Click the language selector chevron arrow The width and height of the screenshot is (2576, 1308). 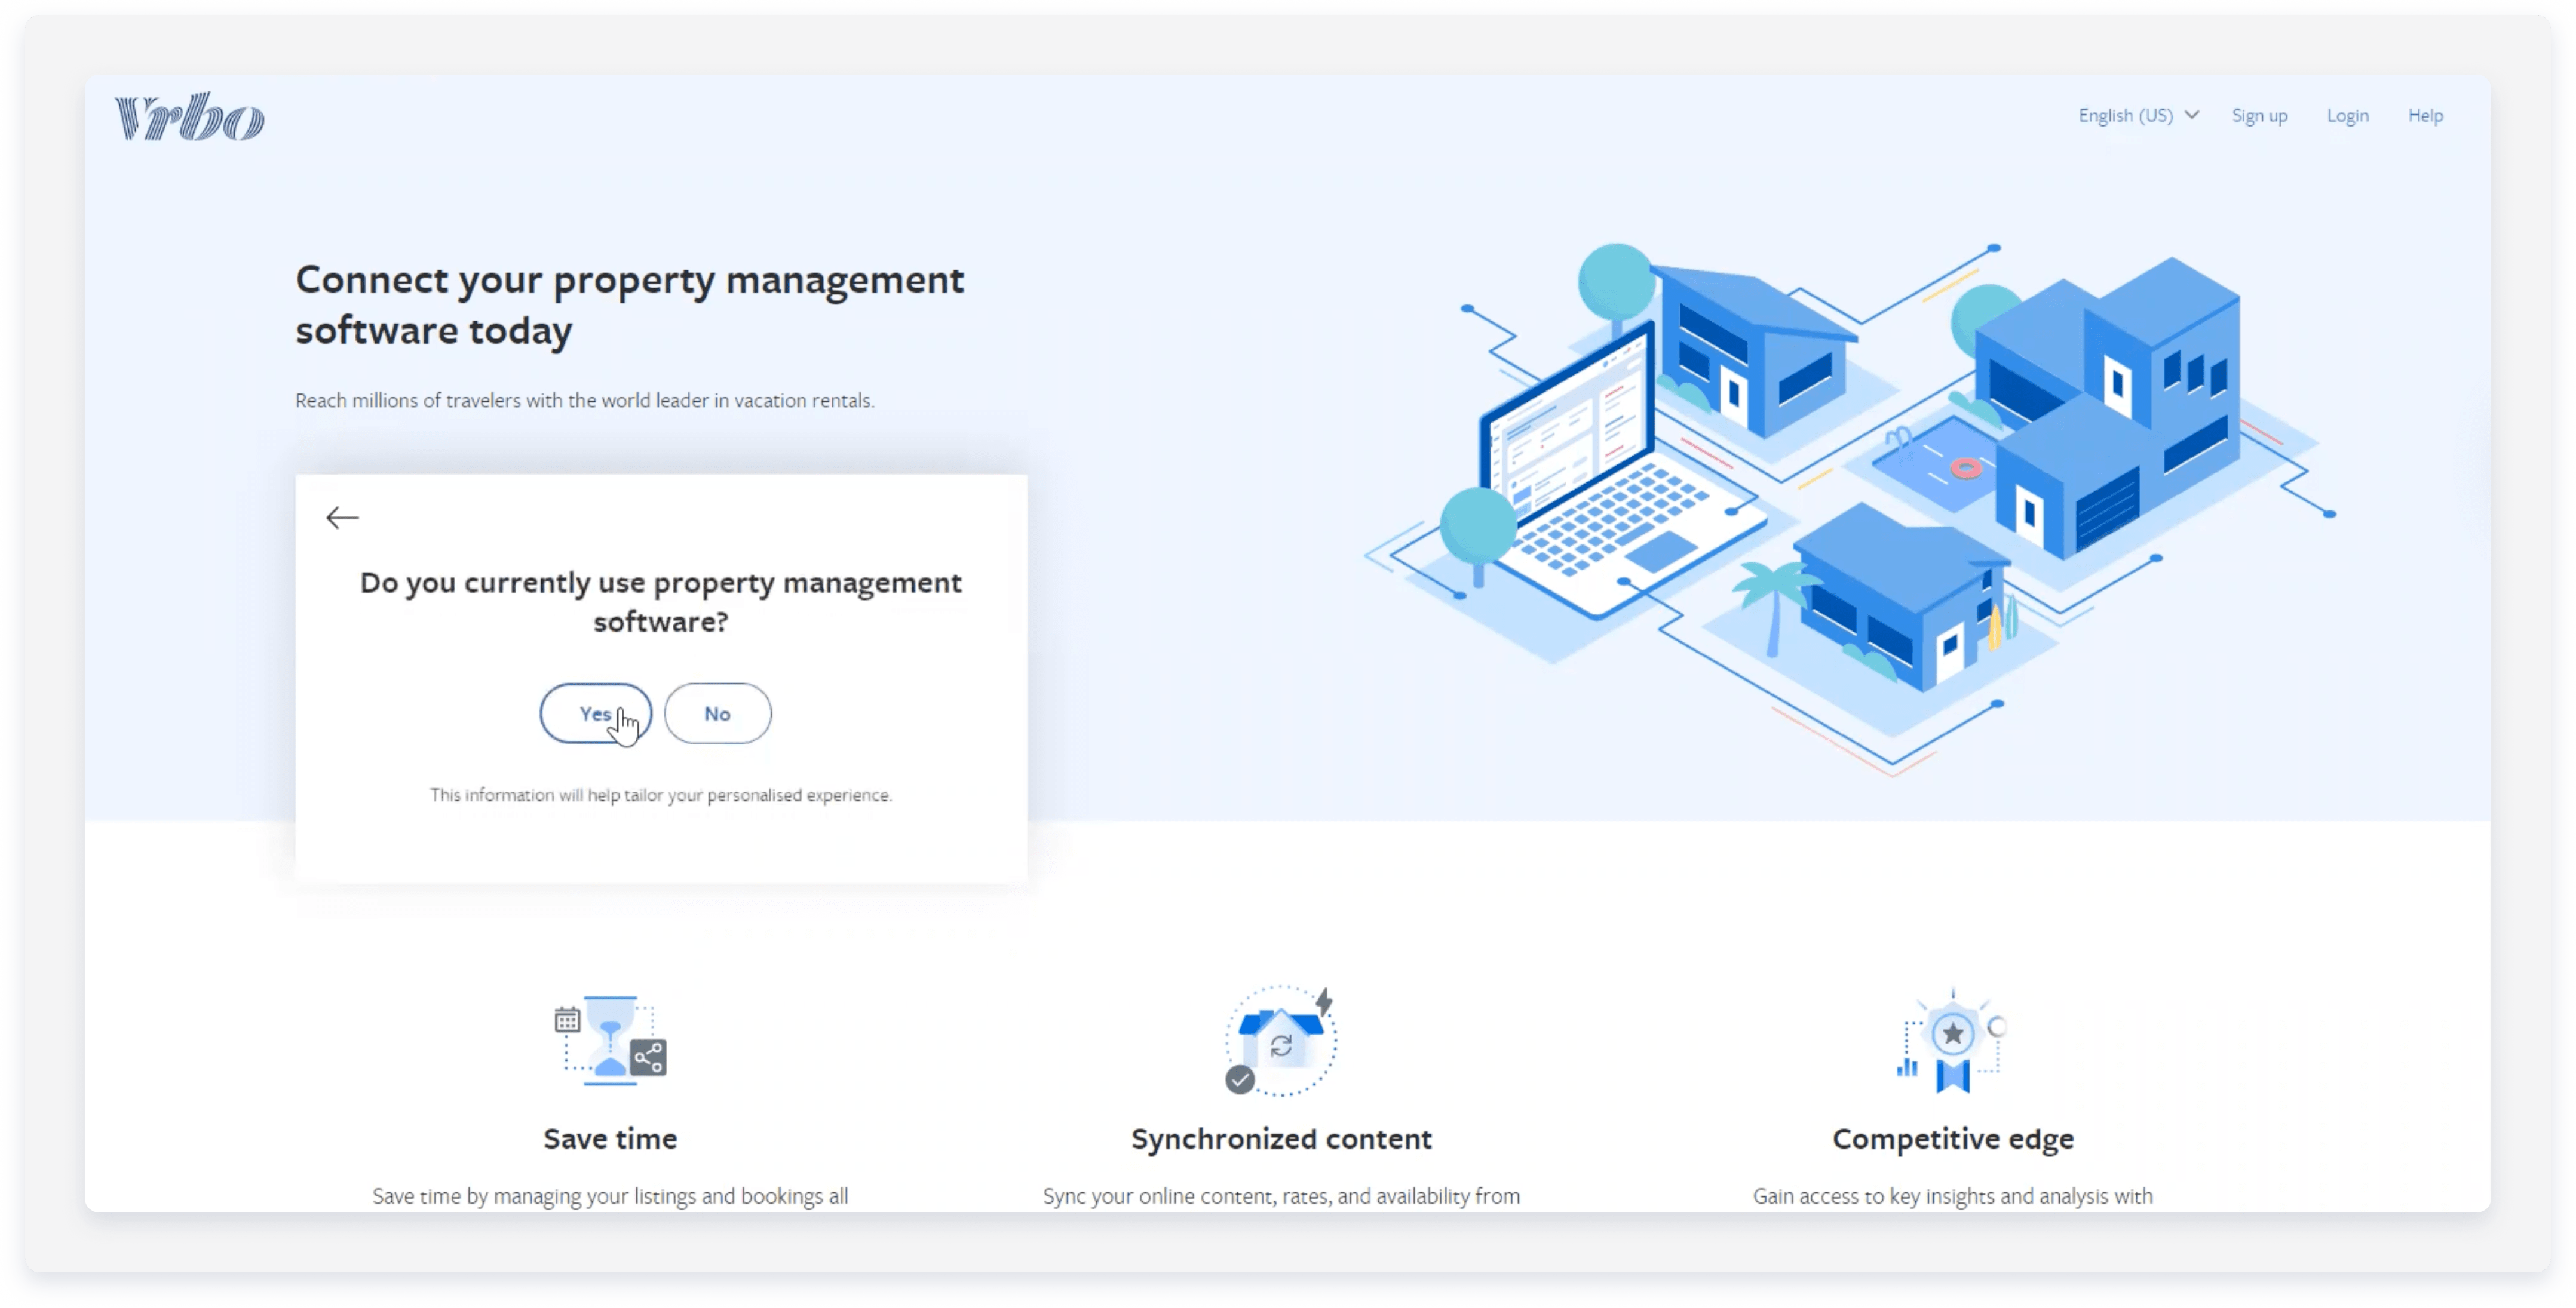(x=2192, y=115)
